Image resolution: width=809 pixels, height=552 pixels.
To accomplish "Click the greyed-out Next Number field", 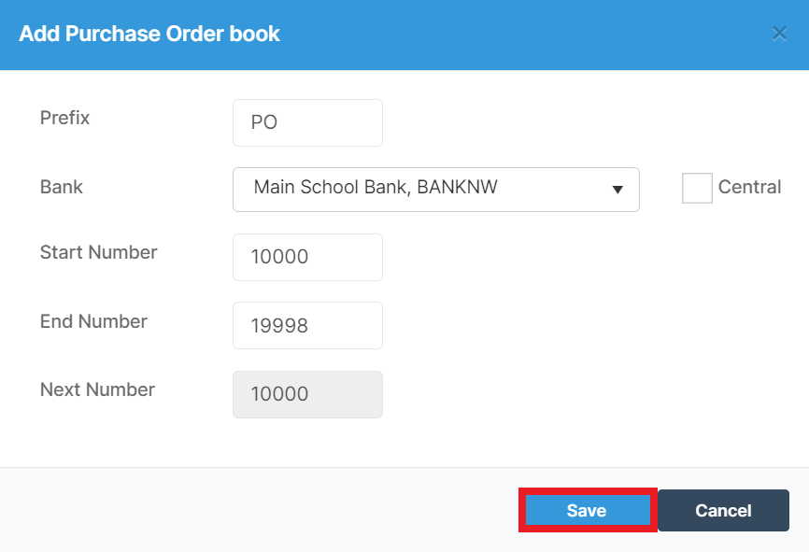I will pos(307,395).
